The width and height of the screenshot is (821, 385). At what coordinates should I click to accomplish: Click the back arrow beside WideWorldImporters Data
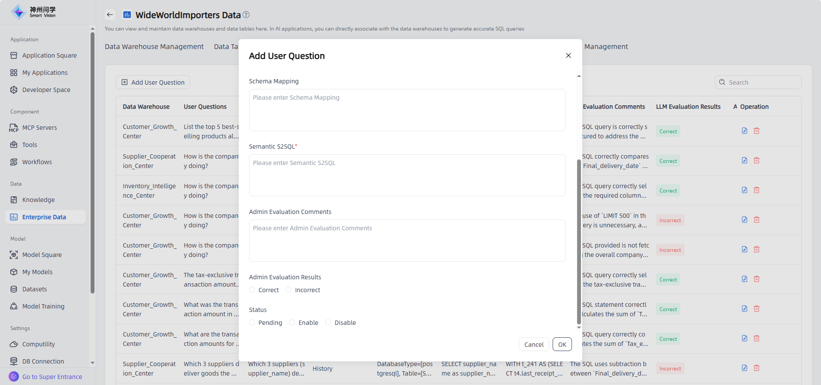(x=110, y=15)
